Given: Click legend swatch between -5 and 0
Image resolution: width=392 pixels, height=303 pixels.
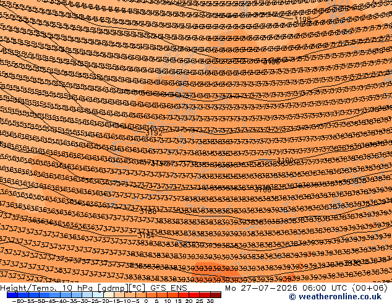Looking at the screenshot, I should point(141,295).
